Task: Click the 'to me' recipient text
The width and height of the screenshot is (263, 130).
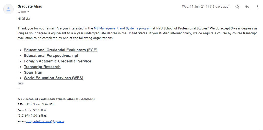Action: (x=22, y=12)
